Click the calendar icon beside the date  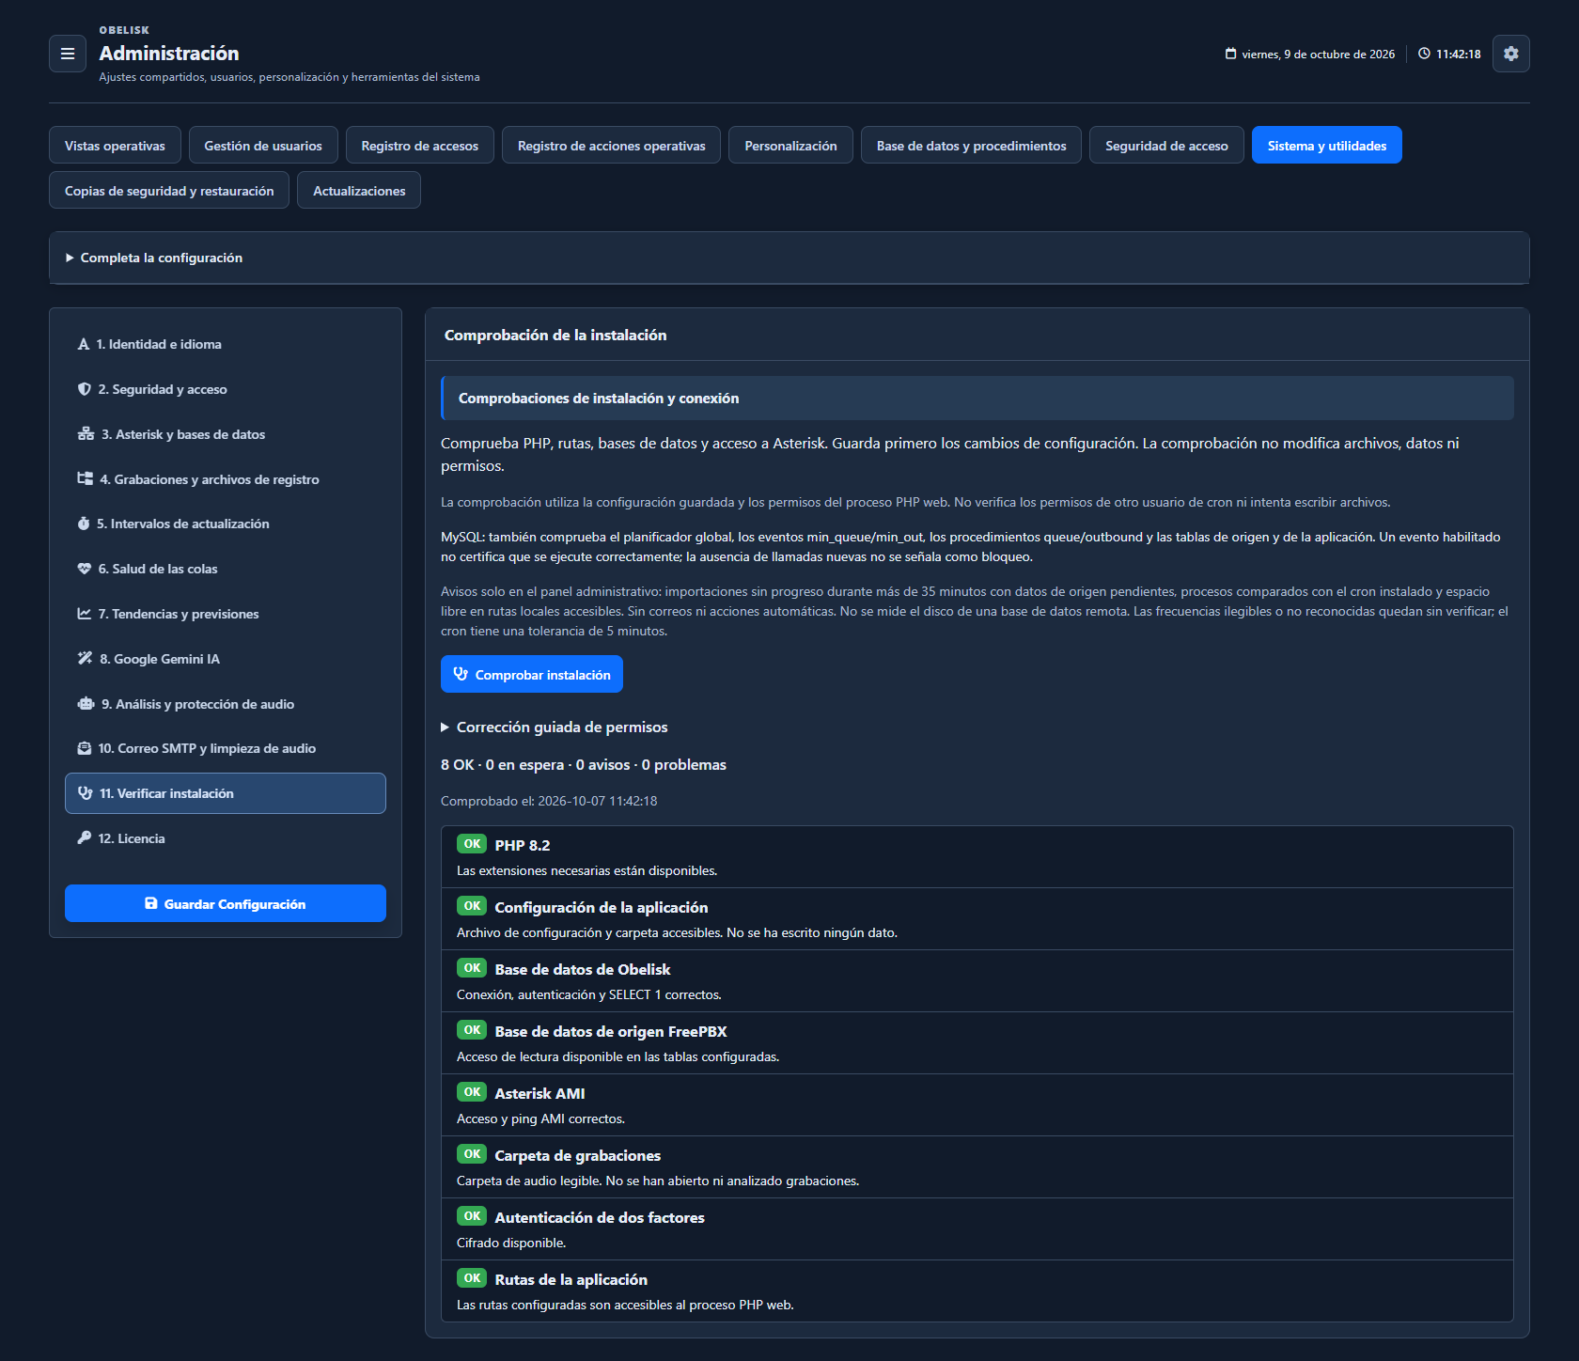click(1230, 54)
